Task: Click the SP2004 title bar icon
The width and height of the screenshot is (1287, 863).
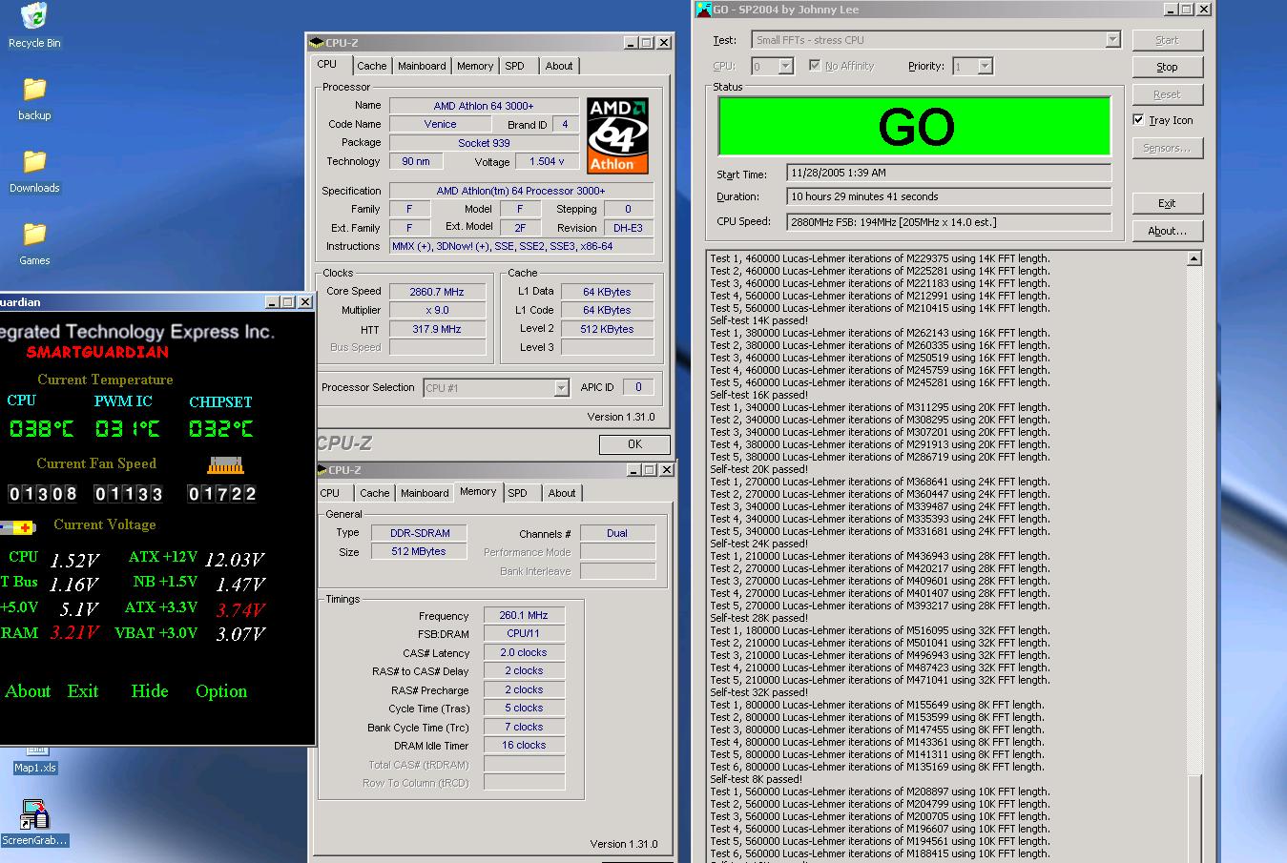Action: click(x=704, y=10)
